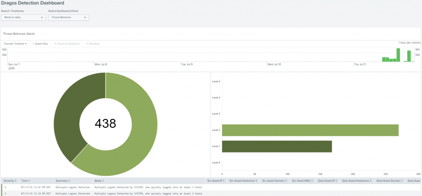Sort table by Summary column
The image size is (422, 196).
[63, 181]
